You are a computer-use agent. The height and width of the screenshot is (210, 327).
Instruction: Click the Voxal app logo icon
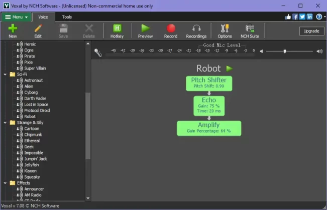7,5
